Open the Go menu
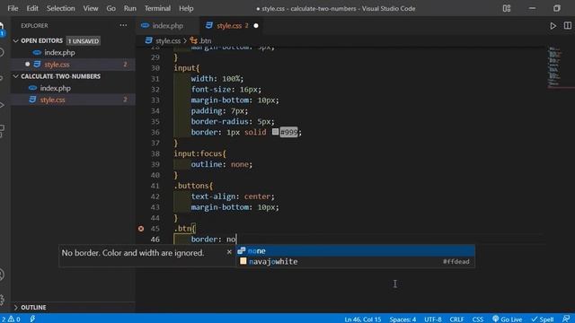Viewport: 575px width, 323px height. (111, 8)
